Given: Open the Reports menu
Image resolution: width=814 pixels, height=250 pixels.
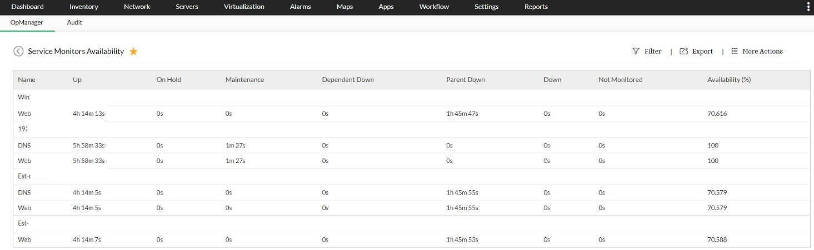Looking at the screenshot, I should pos(536,7).
